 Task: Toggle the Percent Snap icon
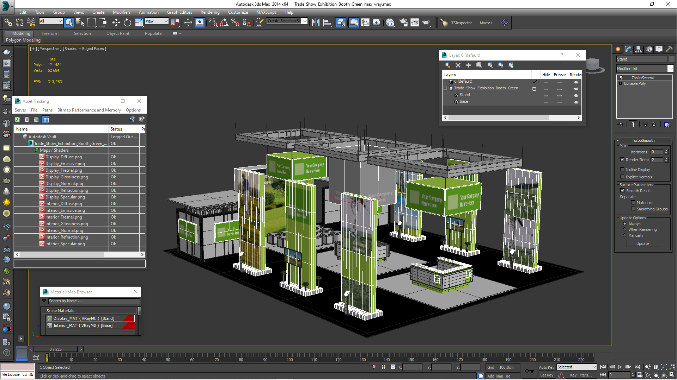pos(235,23)
